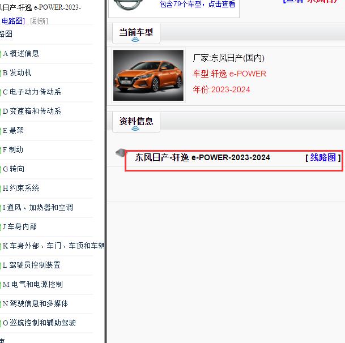Click the folder icon beside A 概述信息

pos(1,54)
